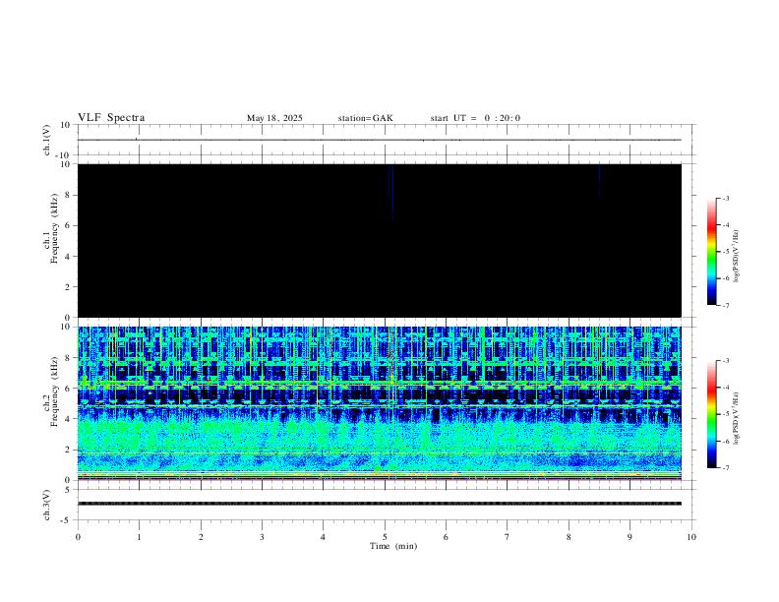The width and height of the screenshot is (779, 602).
Task: Select the "May 18, 2025" date text
Action: [274, 118]
